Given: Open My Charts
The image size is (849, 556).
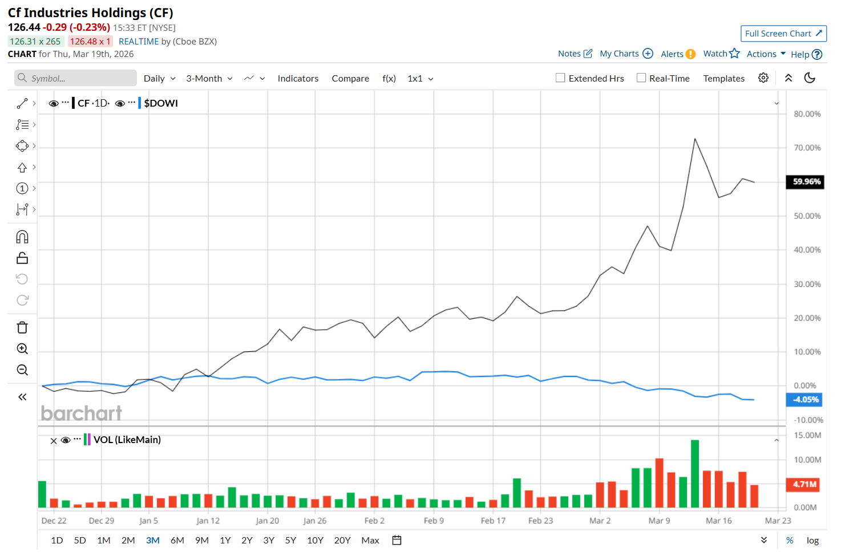Looking at the screenshot, I should tap(626, 54).
